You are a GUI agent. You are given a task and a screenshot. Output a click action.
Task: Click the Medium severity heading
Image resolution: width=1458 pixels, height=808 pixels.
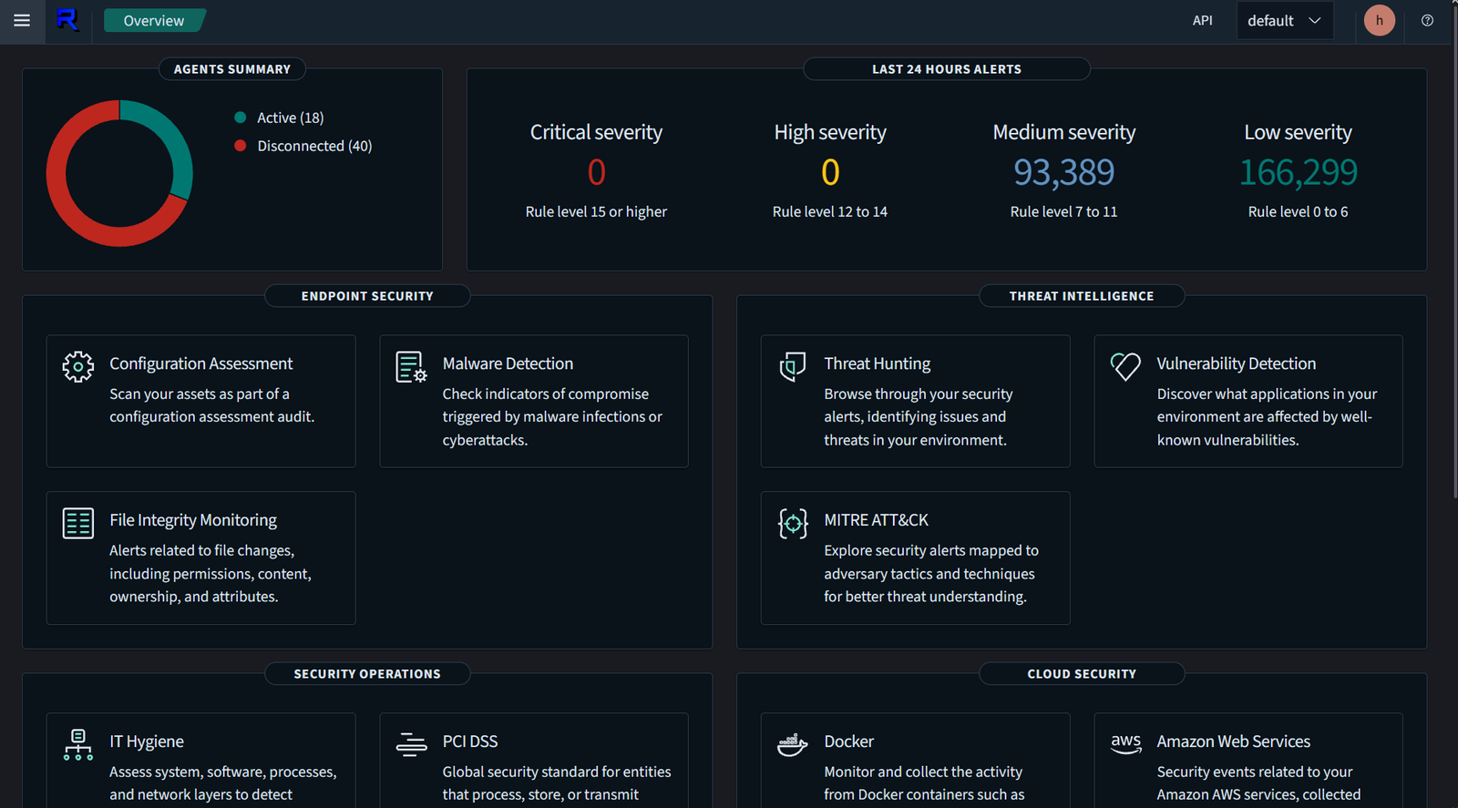click(x=1063, y=132)
